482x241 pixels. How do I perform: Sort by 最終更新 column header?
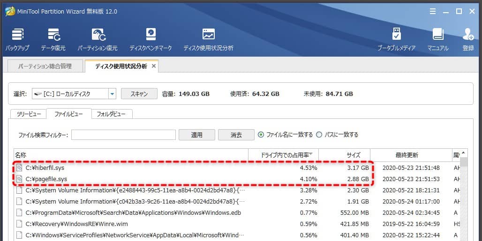coord(411,155)
